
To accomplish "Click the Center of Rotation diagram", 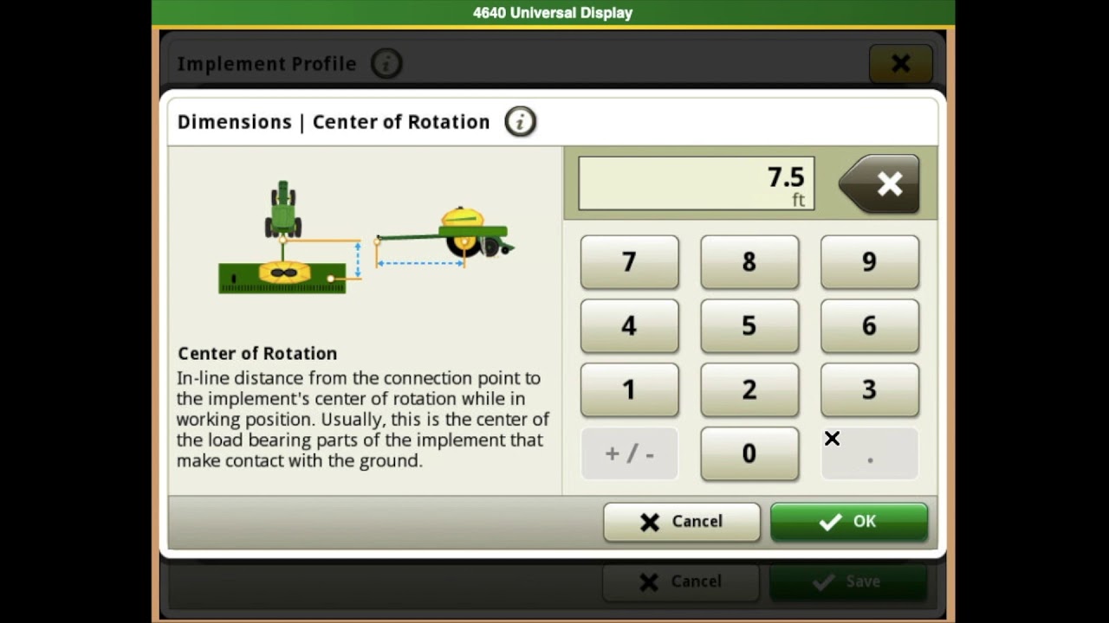I will click(366, 238).
